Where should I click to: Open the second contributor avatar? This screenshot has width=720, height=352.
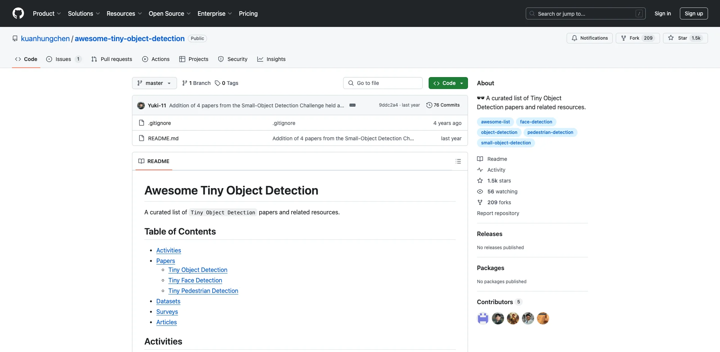point(498,318)
